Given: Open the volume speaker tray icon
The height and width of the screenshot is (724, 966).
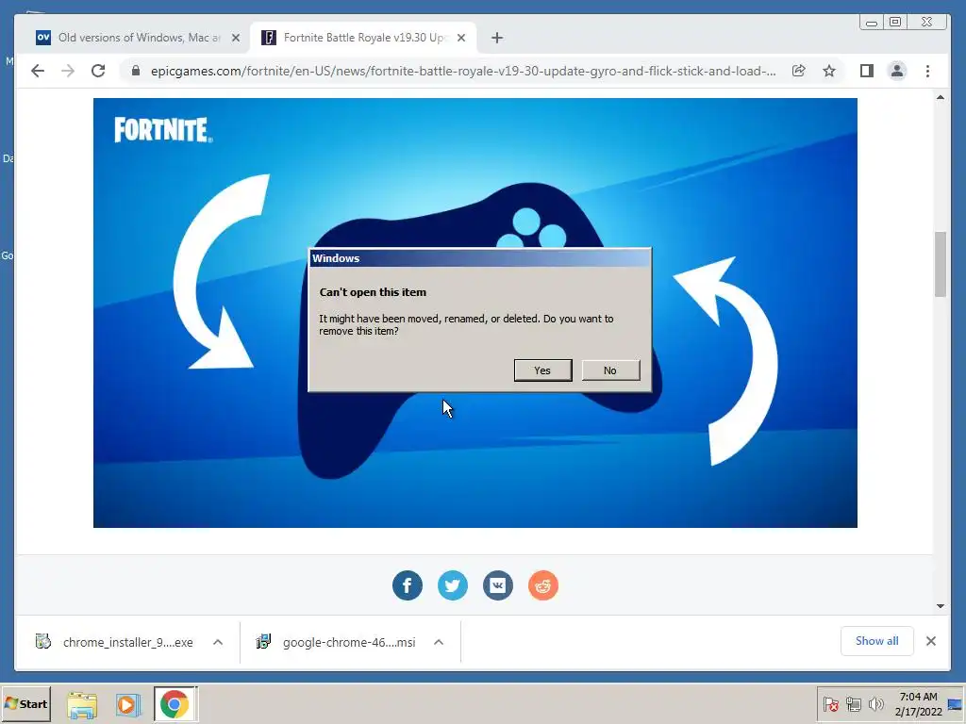Looking at the screenshot, I should pos(875,703).
